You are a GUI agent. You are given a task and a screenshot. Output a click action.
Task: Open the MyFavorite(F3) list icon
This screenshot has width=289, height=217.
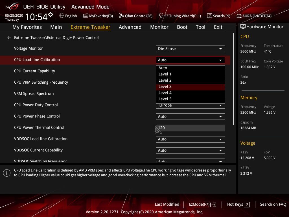click(x=86, y=16)
